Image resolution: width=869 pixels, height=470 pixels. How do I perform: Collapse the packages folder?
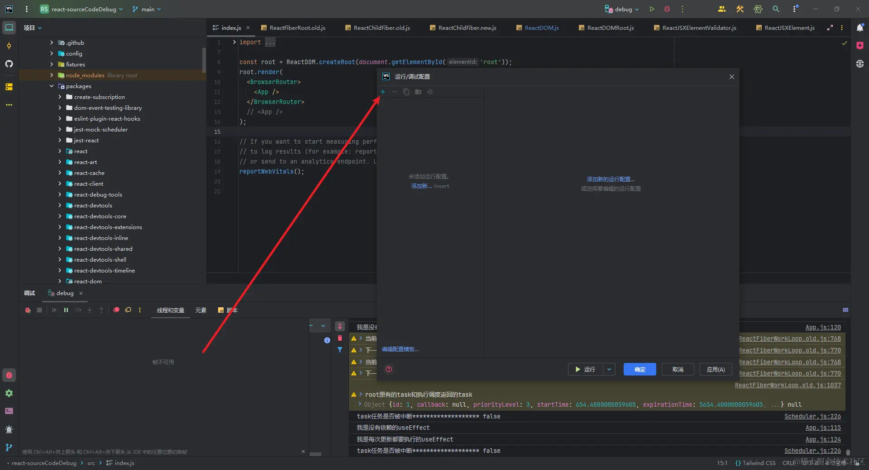[52, 86]
